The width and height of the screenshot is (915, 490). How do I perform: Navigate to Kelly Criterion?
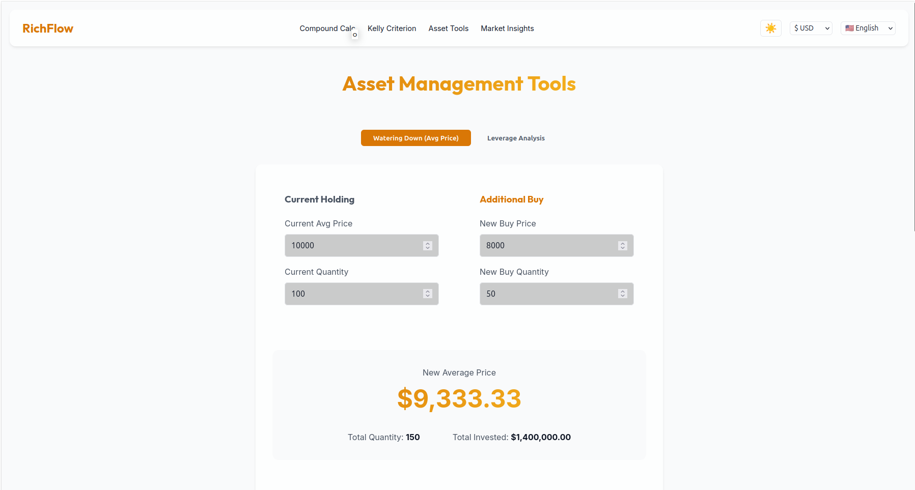(x=392, y=28)
